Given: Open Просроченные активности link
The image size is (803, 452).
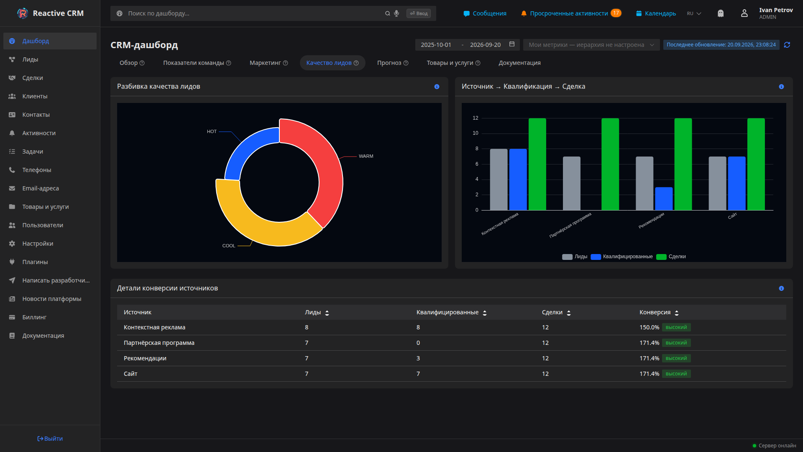Looking at the screenshot, I should (x=571, y=13).
